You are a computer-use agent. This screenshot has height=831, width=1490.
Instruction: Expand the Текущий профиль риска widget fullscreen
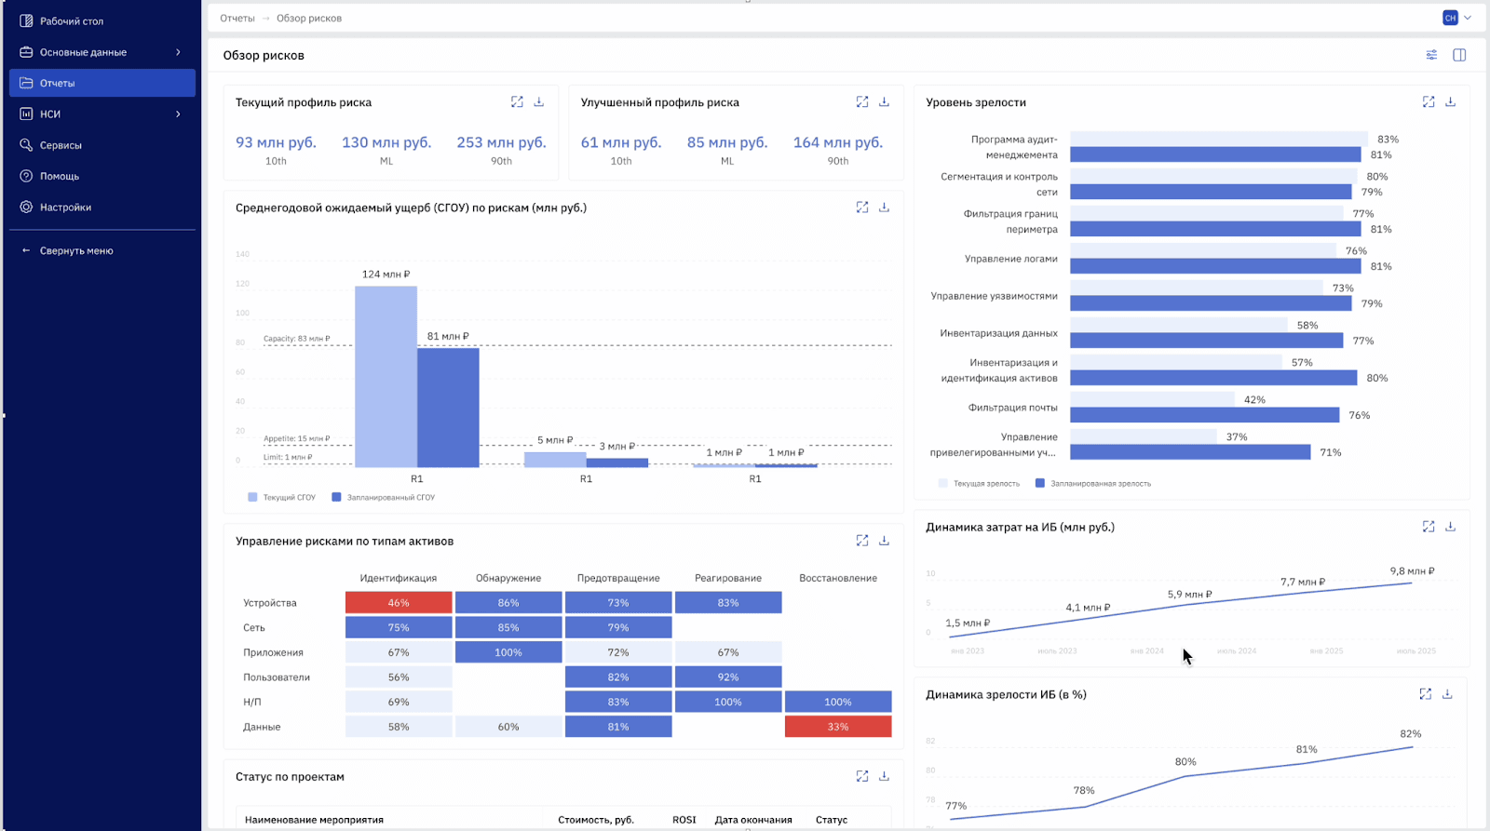click(x=517, y=102)
